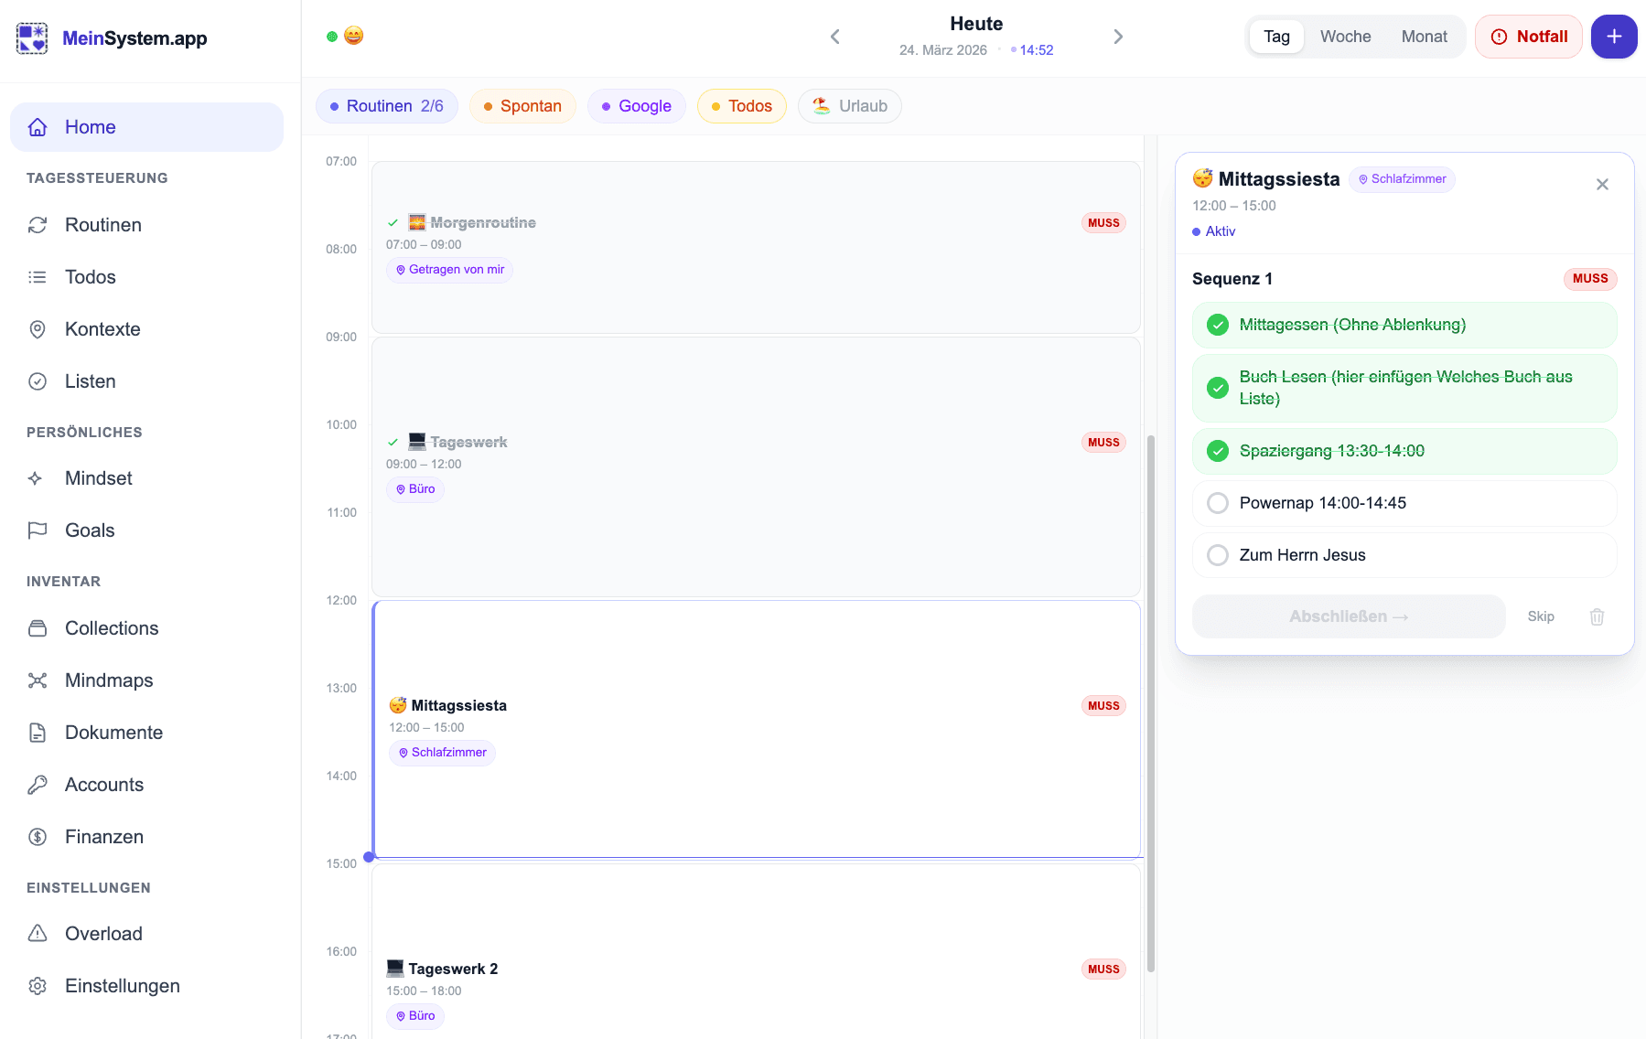Open the Mindmaps panel
The width and height of the screenshot is (1646, 1039).
click(x=108, y=680)
